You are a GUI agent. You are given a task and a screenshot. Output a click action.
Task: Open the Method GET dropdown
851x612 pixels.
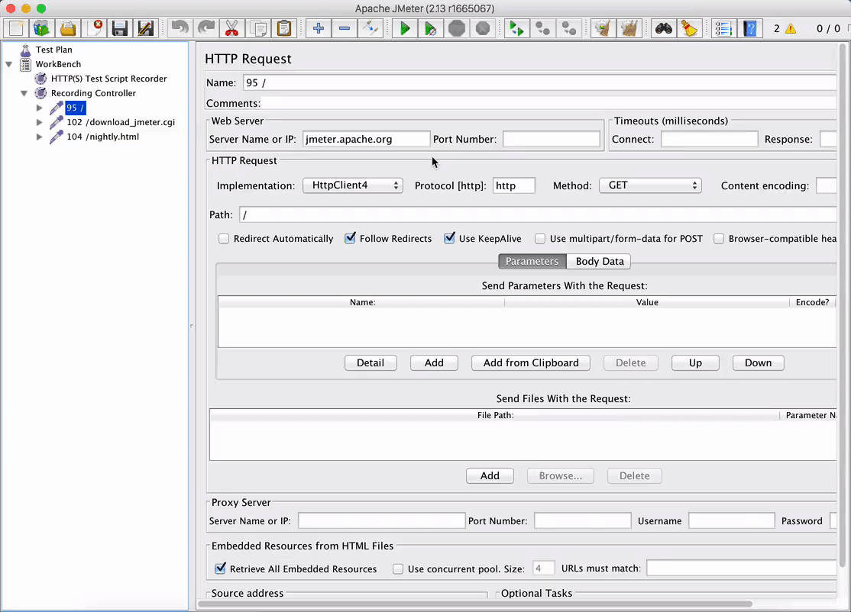click(650, 185)
